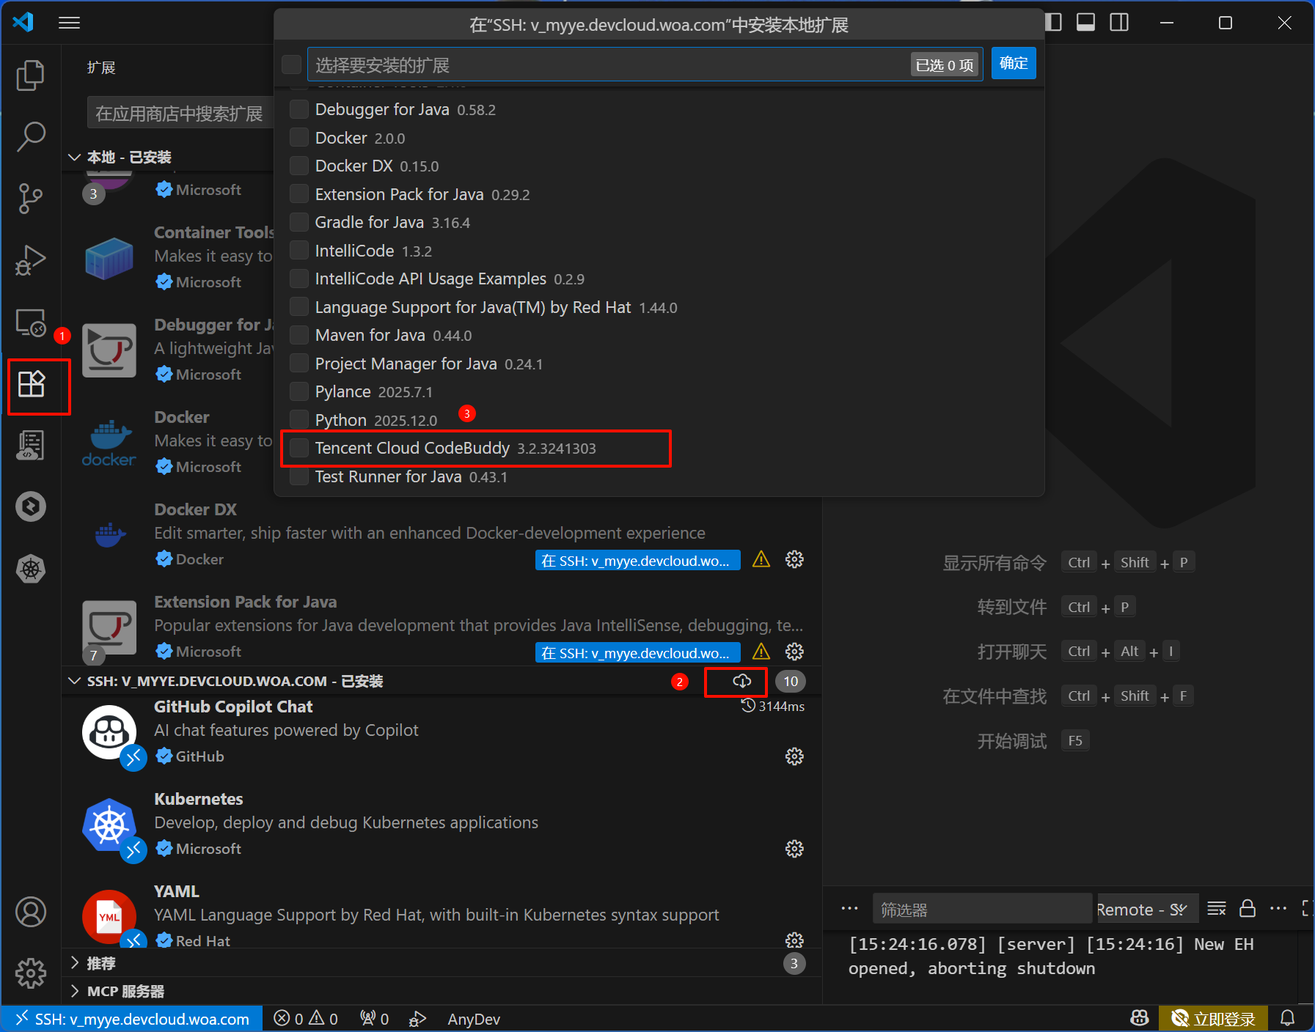Click install local extensions cloud download icon
This screenshot has width=1315, height=1032.
click(741, 682)
